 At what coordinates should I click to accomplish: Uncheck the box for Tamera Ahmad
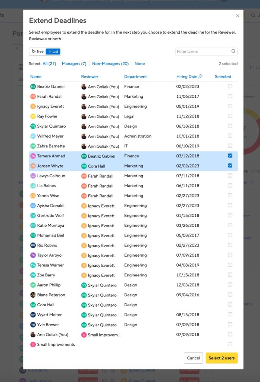point(230,156)
